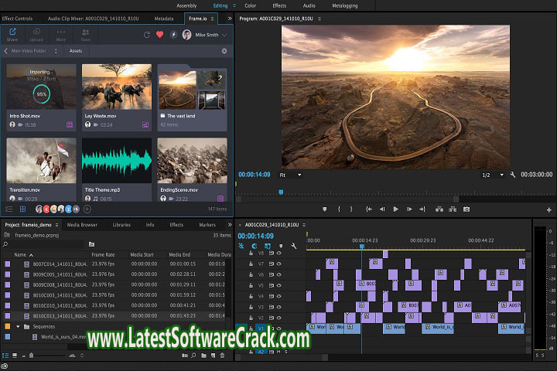Screen dimensions: 557x371
Task: Toggle timeline snapping magnet icon
Action: click(255, 247)
